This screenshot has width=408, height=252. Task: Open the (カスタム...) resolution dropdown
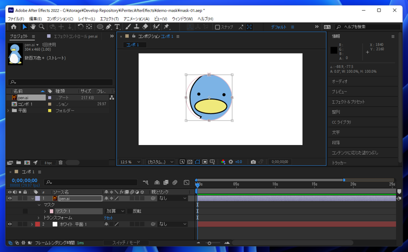click(160, 162)
